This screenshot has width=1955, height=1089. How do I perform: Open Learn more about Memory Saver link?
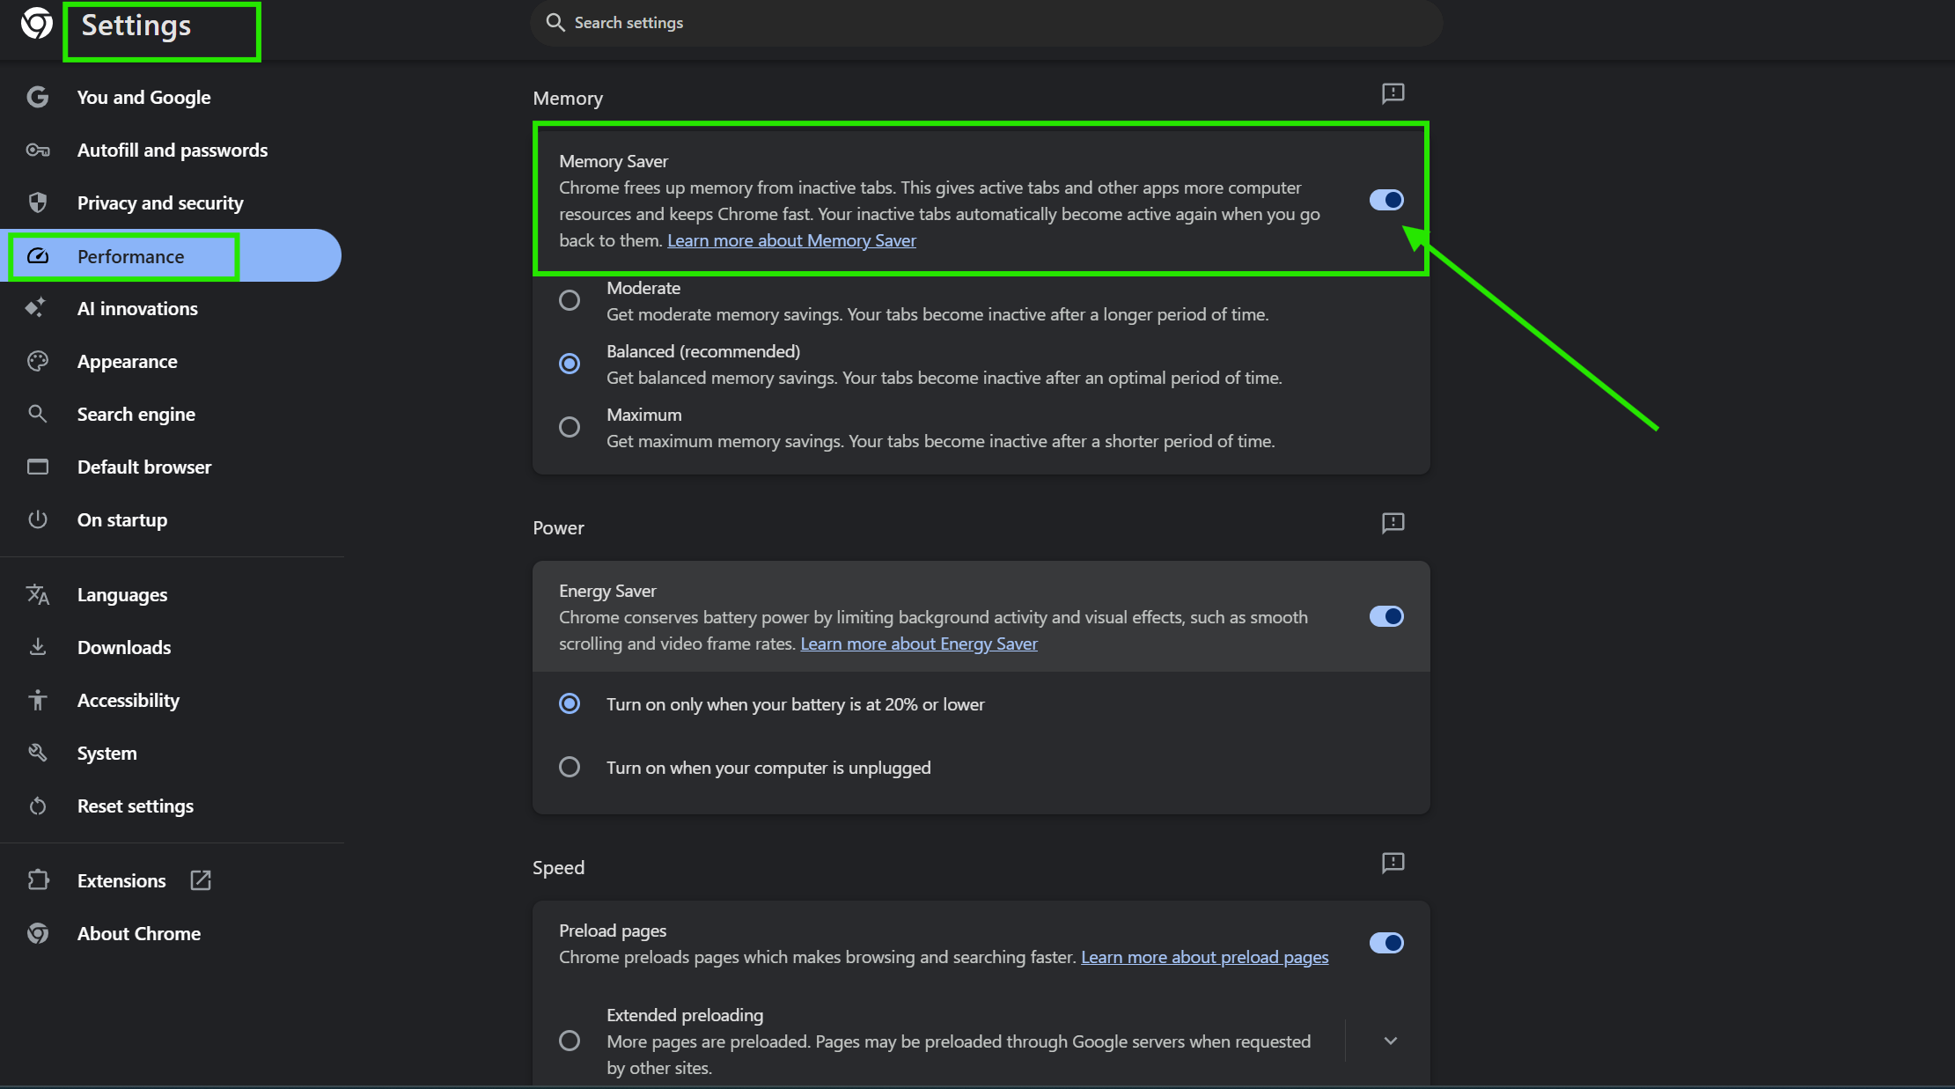(791, 240)
